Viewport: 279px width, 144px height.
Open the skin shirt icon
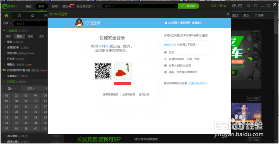pos(256,6)
